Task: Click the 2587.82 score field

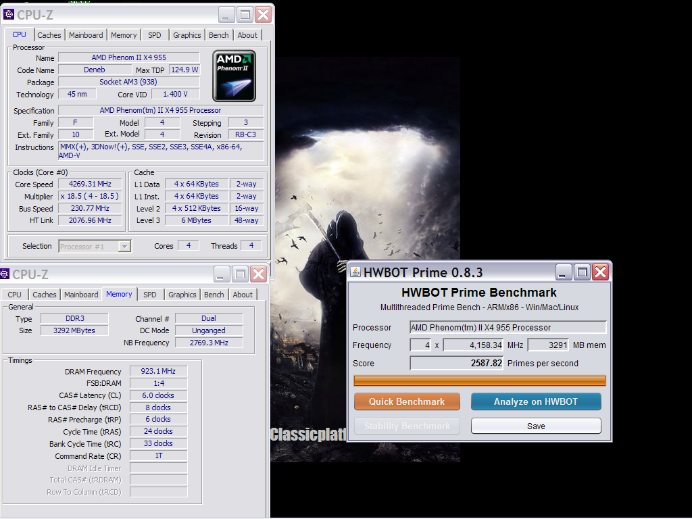Action: point(457,363)
